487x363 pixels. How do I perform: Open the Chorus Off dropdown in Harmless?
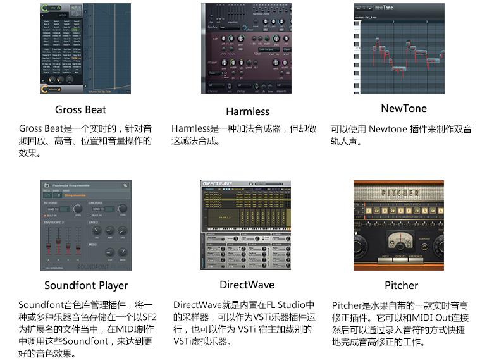[x=216, y=85]
